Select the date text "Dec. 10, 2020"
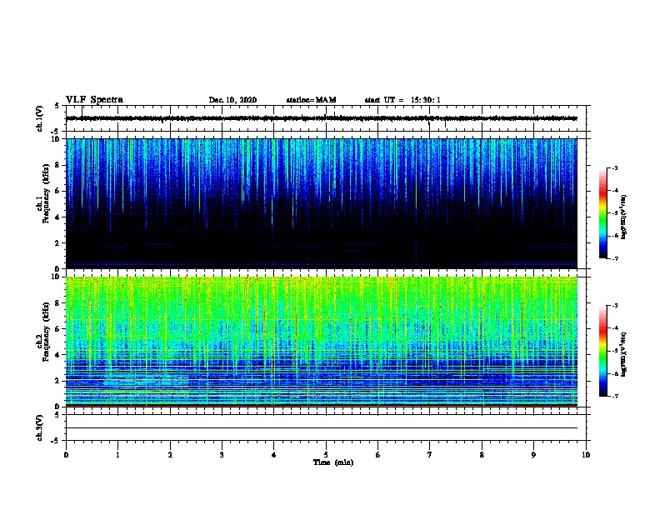The image size is (660, 510). pos(232,100)
